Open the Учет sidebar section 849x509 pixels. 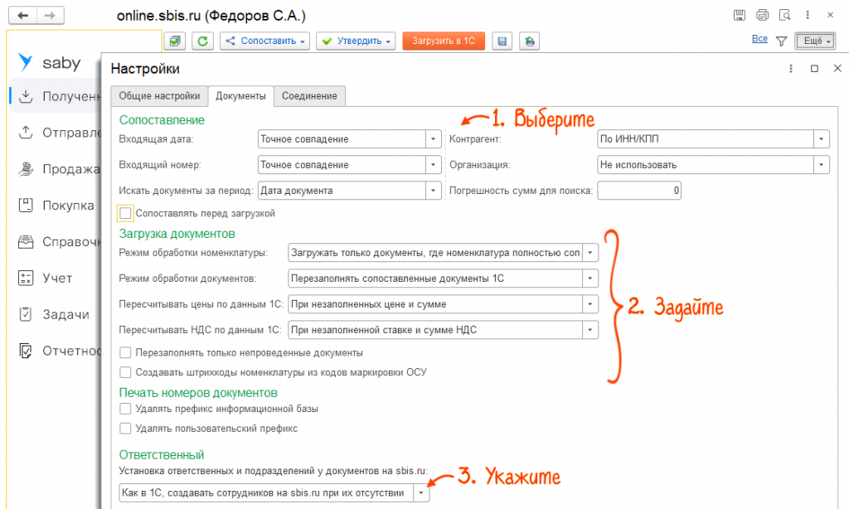pos(57,278)
